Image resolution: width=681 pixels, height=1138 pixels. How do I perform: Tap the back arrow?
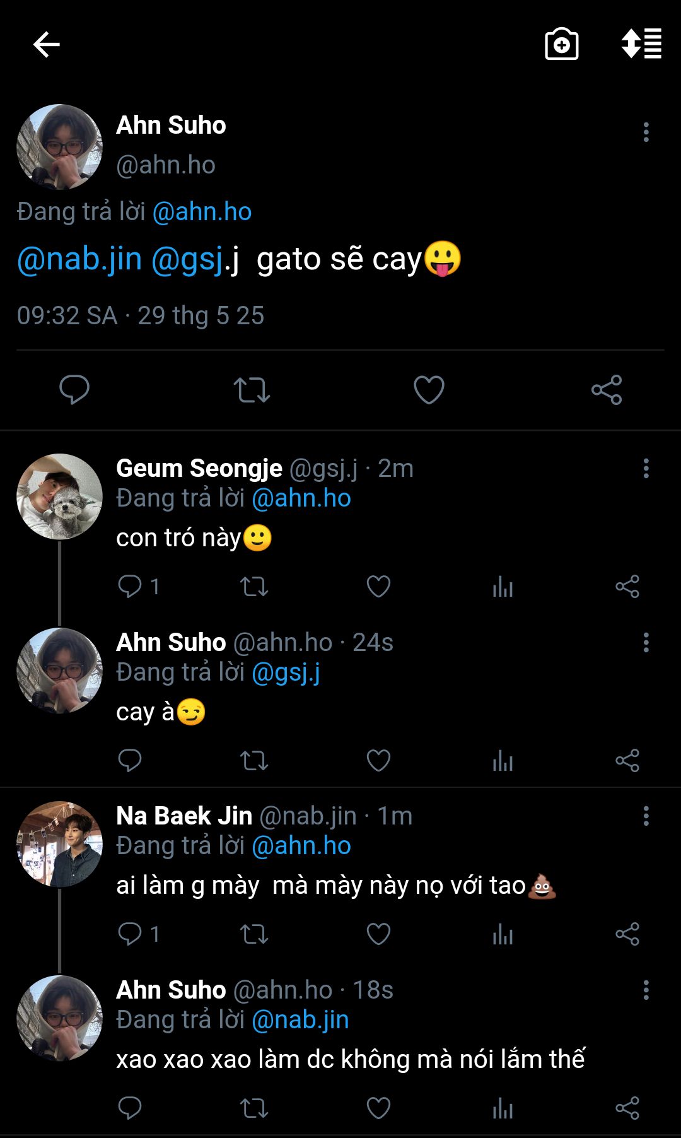(x=46, y=45)
